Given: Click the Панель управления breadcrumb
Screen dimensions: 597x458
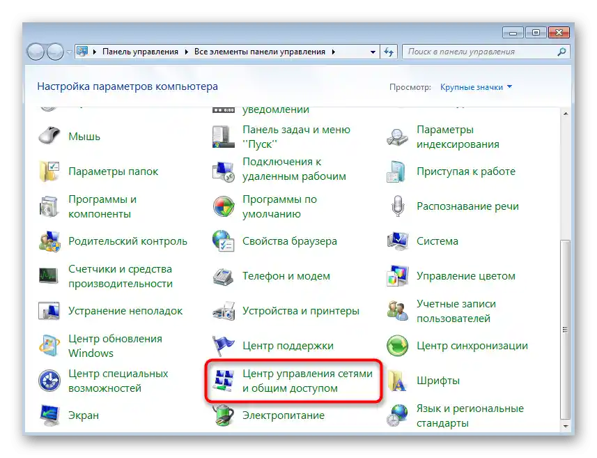Looking at the screenshot, I should pyautogui.click(x=140, y=52).
